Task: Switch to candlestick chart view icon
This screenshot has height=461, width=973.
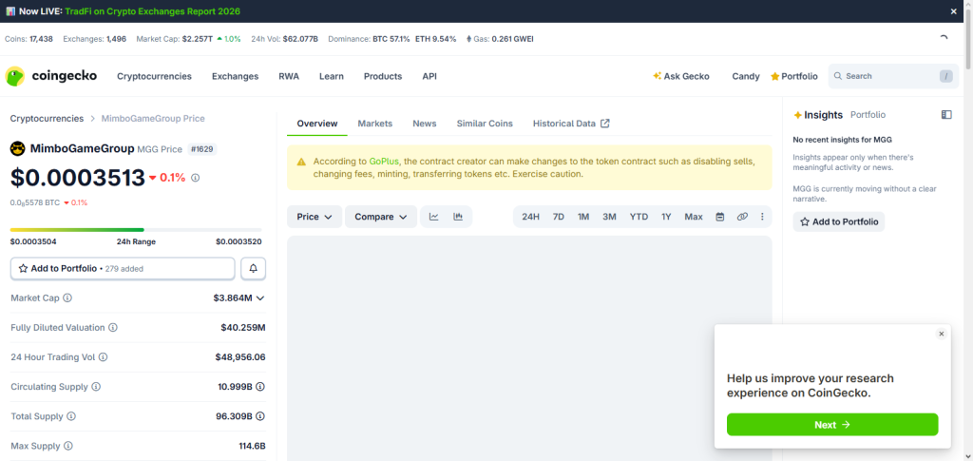Action: click(x=459, y=217)
